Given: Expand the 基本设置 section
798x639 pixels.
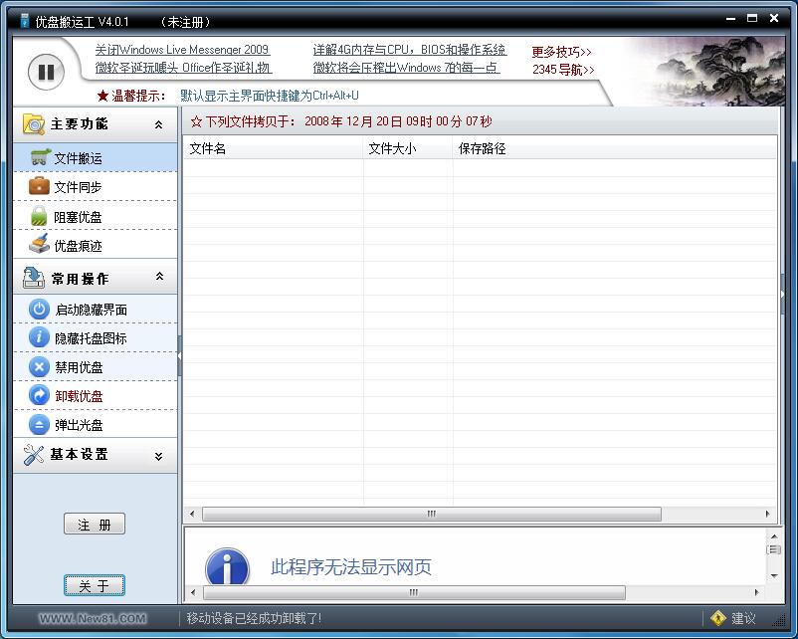Looking at the screenshot, I should pos(158,456).
